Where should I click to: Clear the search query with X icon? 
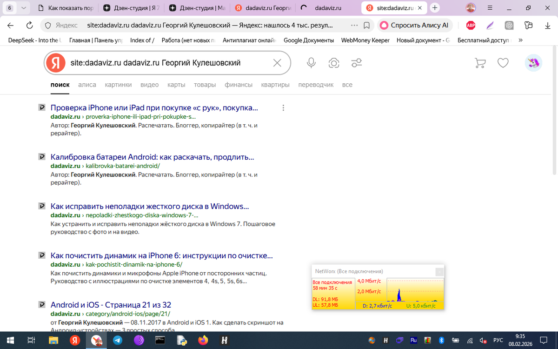(x=277, y=63)
